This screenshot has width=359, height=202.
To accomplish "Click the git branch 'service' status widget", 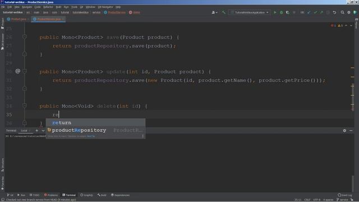I will pyautogui.click(x=342, y=200).
